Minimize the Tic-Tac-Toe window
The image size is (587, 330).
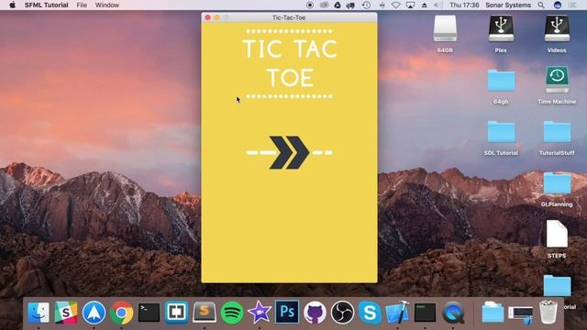click(216, 17)
